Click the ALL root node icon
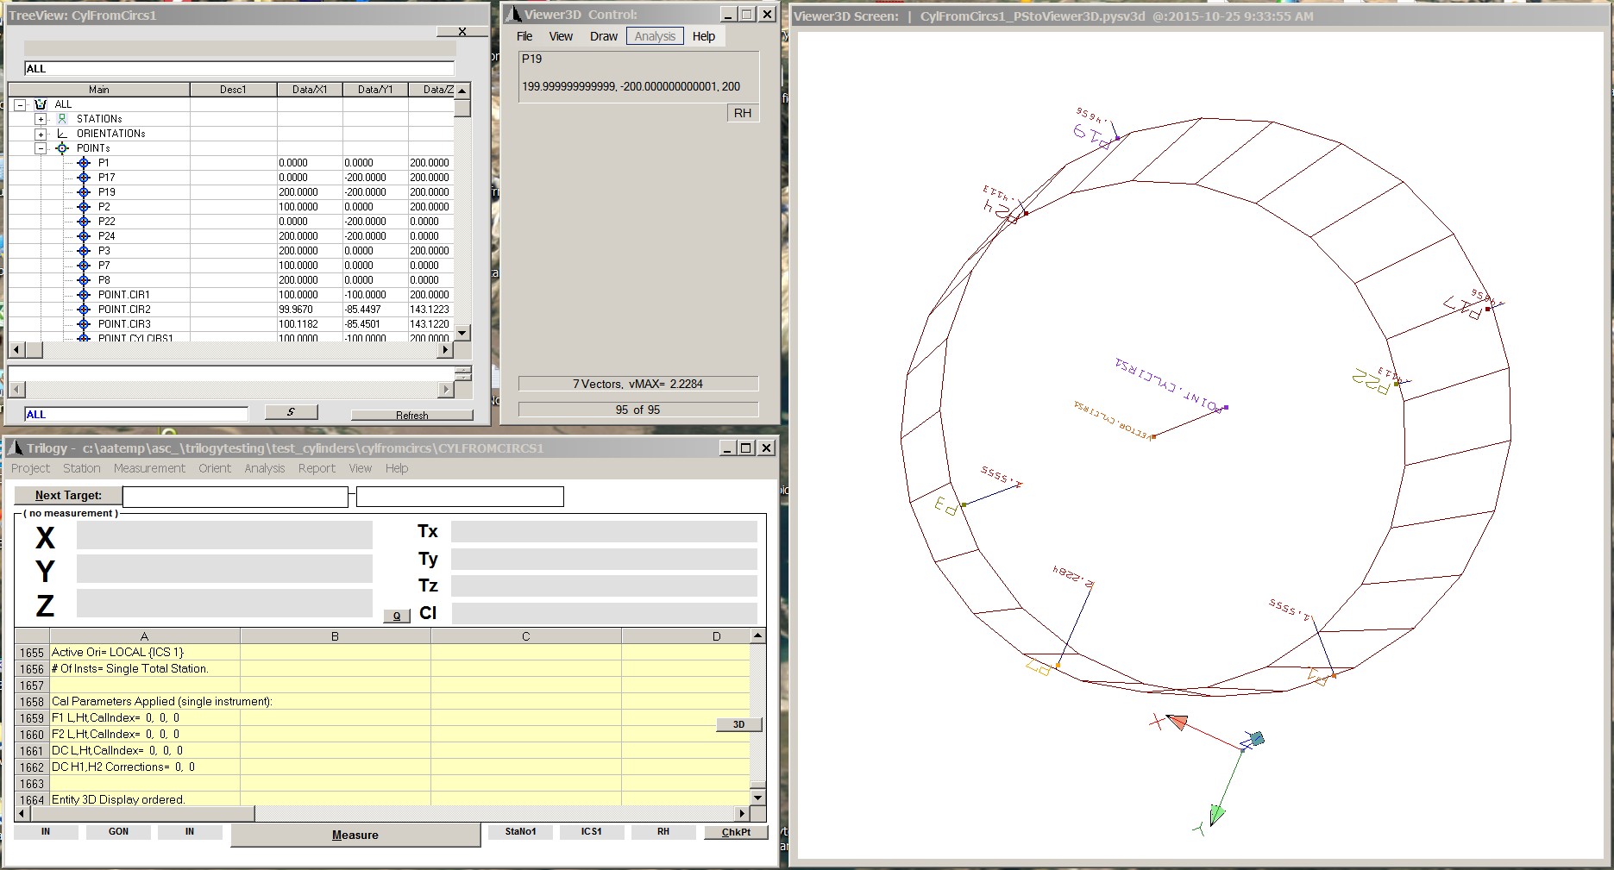The height and width of the screenshot is (870, 1614). point(40,104)
